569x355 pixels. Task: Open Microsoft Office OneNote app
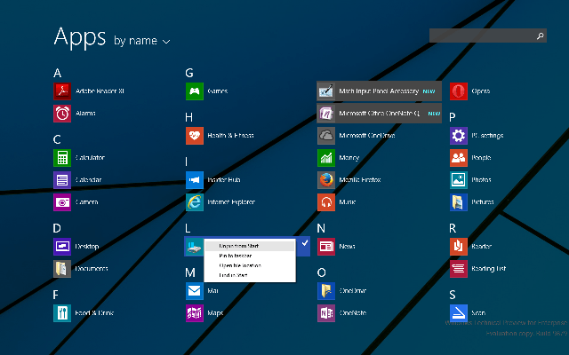[380, 114]
